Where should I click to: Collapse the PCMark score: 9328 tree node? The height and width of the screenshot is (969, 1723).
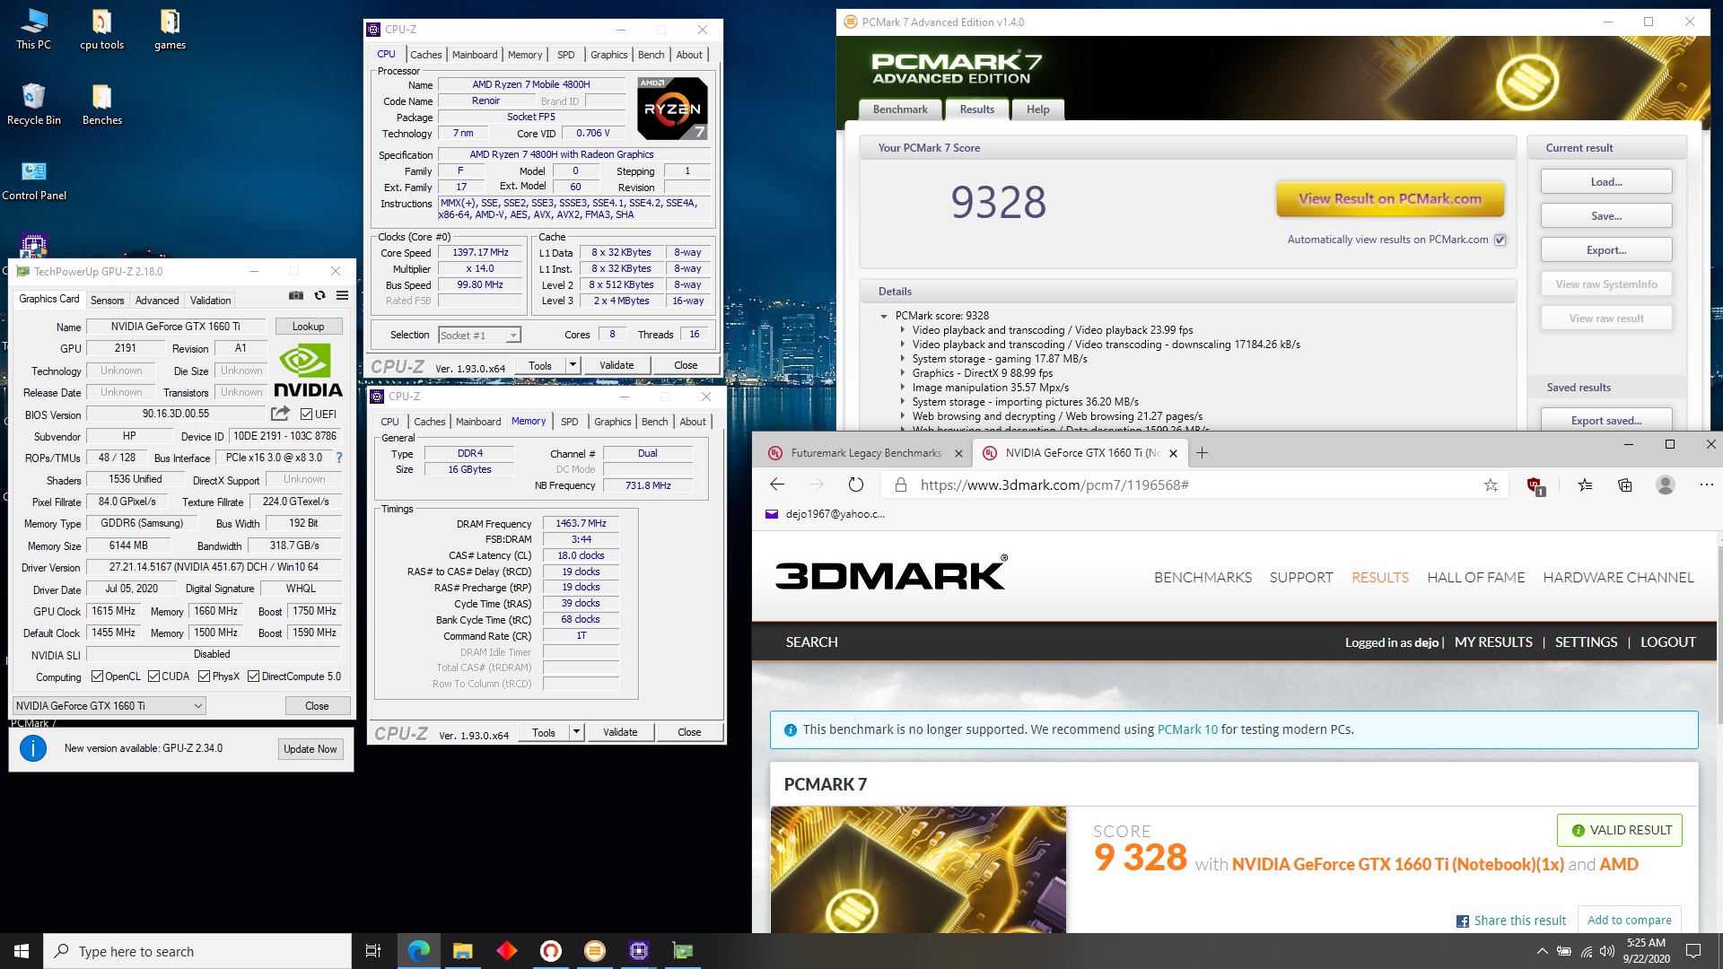coord(884,316)
